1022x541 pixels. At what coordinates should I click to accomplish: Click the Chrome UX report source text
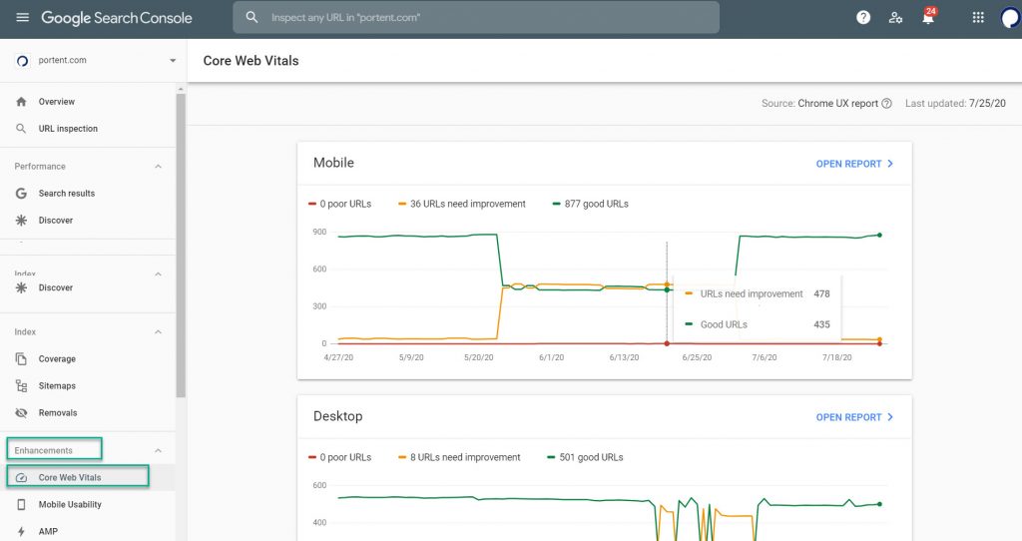(837, 103)
